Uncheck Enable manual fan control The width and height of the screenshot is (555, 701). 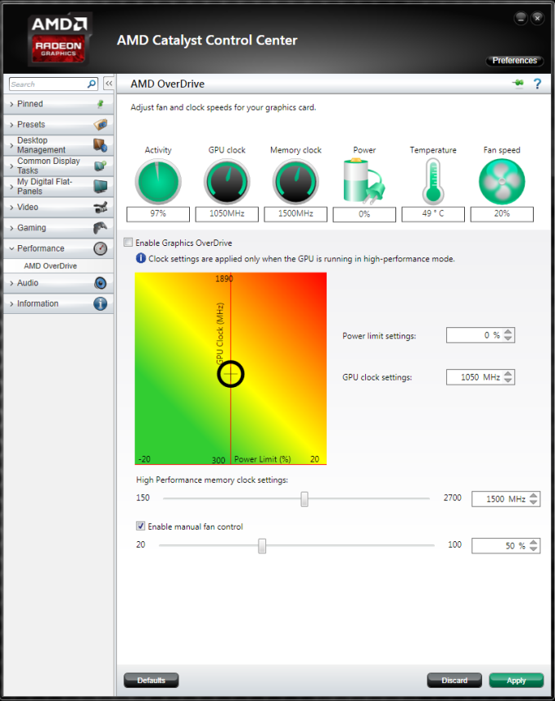tap(141, 526)
